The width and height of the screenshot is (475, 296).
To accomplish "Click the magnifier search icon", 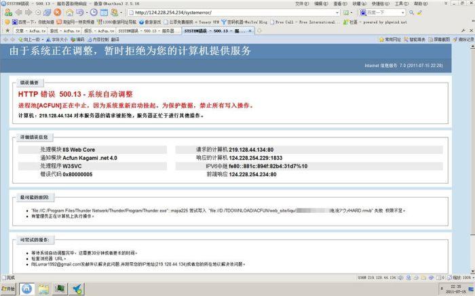I will coord(411,13).
